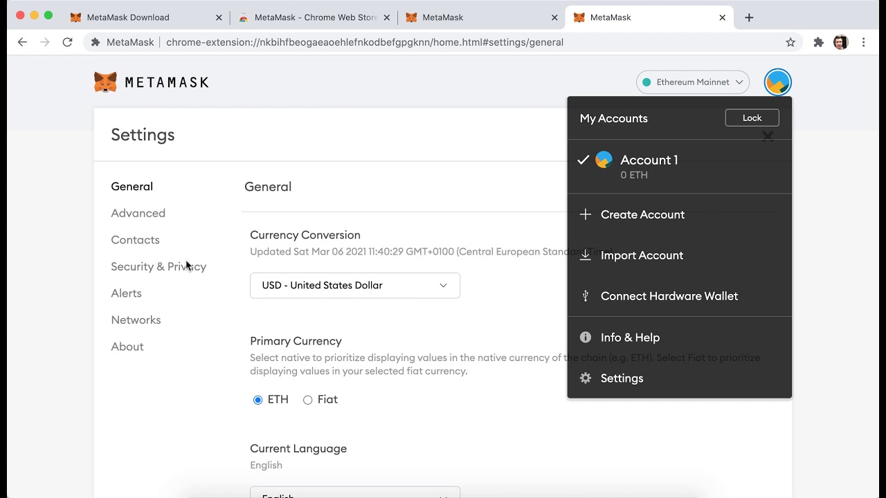Open the Contacts settings section
The height and width of the screenshot is (498, 886).
tap(136, 240)
